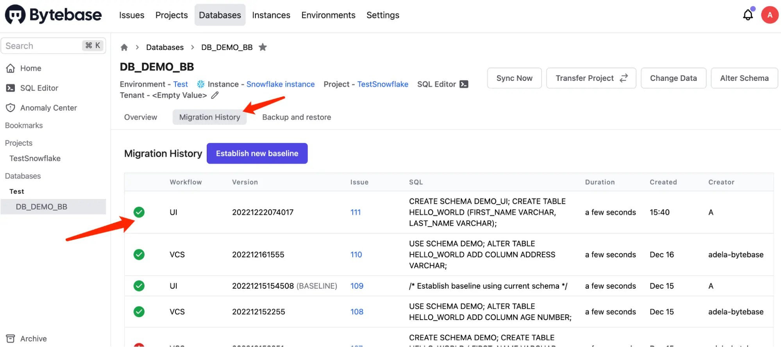Switch to the Backup and restore tab

[297, 117]
